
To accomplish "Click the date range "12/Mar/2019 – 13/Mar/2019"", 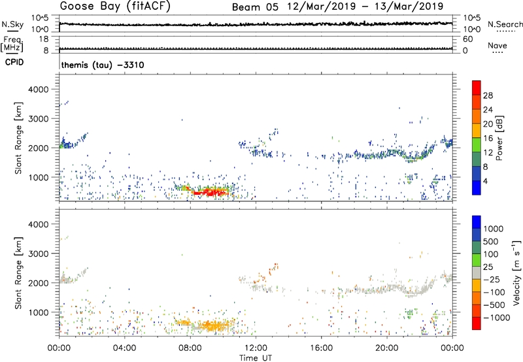I will click(x=365, y=7).
